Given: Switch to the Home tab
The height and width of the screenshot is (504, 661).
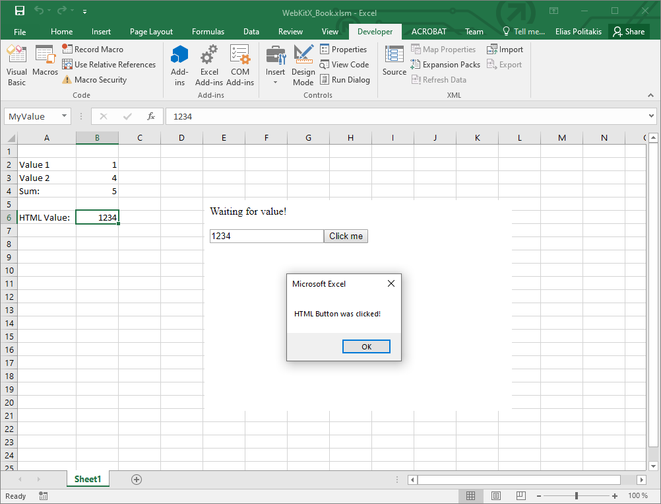Looking at the screenshot, I should pyautogui.click(x=61, y=32).
